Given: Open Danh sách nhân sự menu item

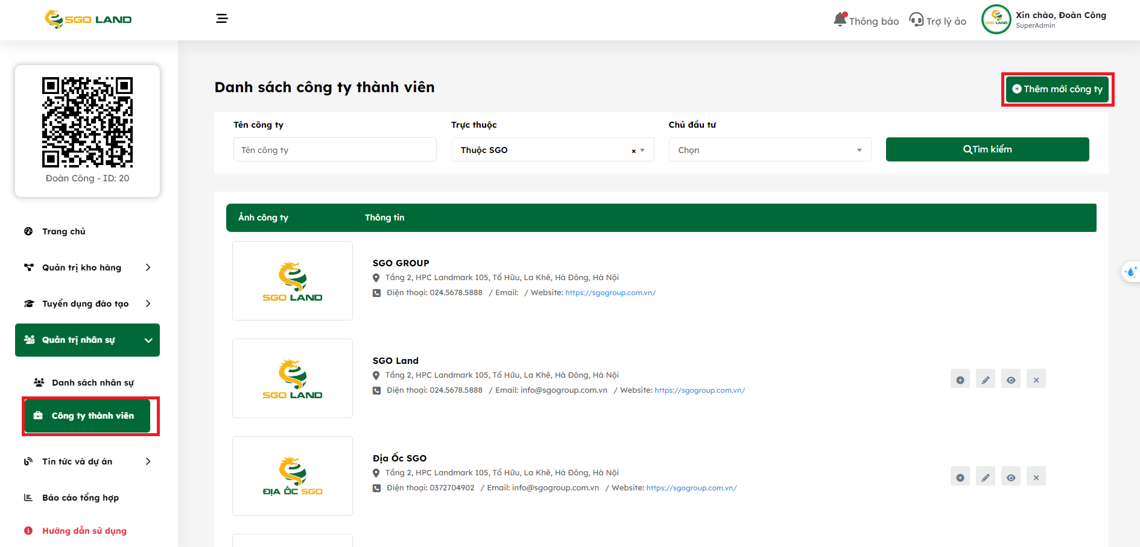Looking at the screenshot, I should 92,383.
